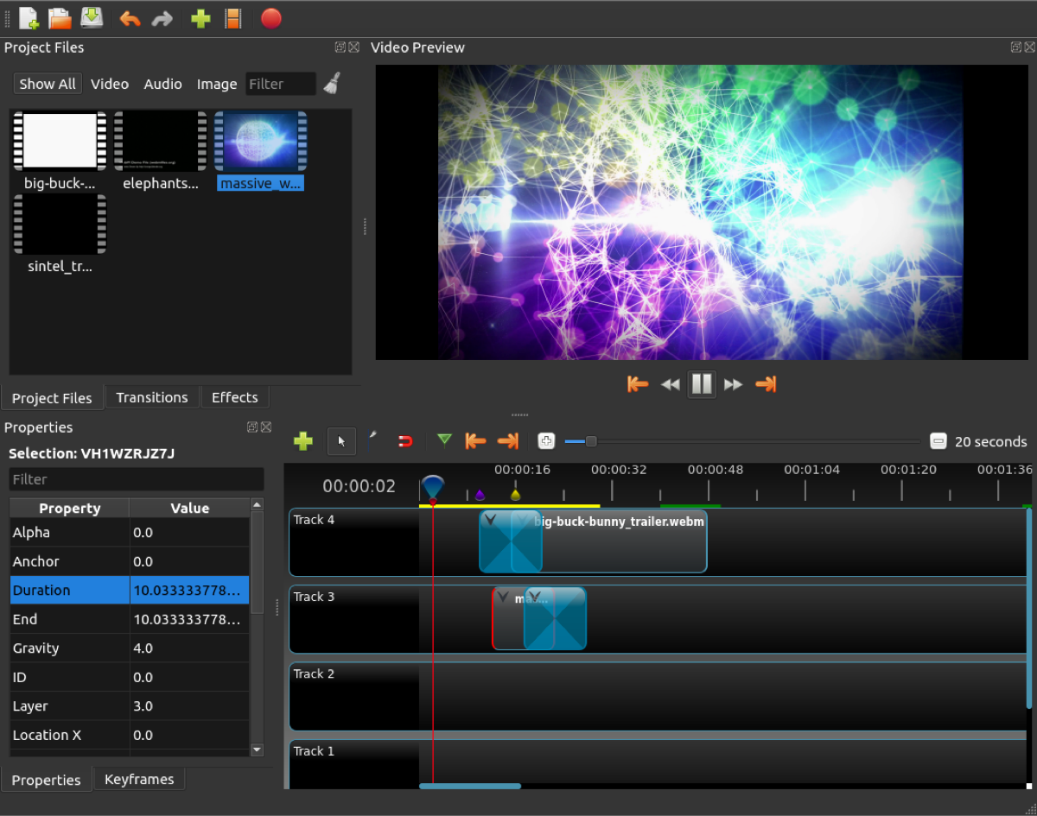Undo the last action
Screen dimensions: 1037x816
point(130,18)
